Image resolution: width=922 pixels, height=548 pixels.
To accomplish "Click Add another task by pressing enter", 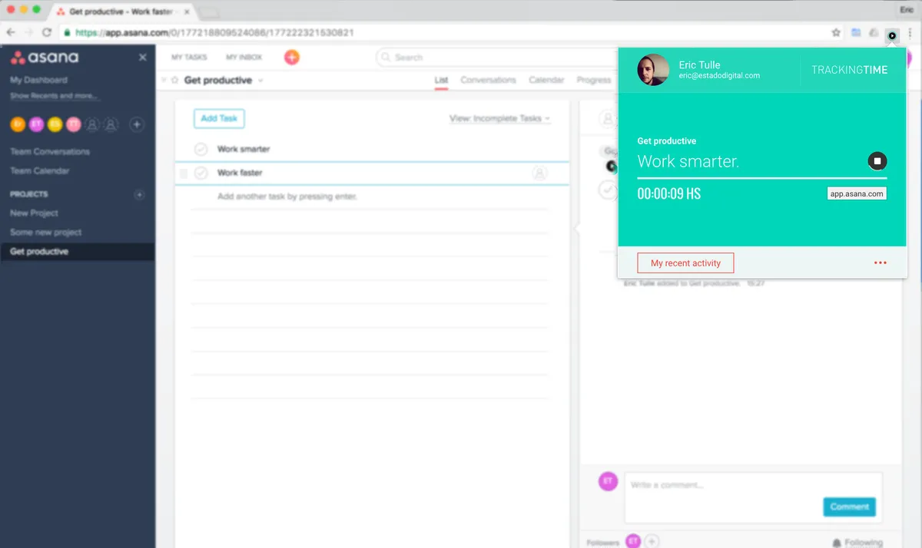I will click(x=287, y=196).
